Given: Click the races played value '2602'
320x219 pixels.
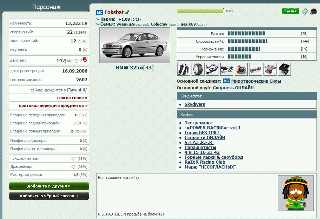Looking at the screenshot, I should (x=82, y=80).
